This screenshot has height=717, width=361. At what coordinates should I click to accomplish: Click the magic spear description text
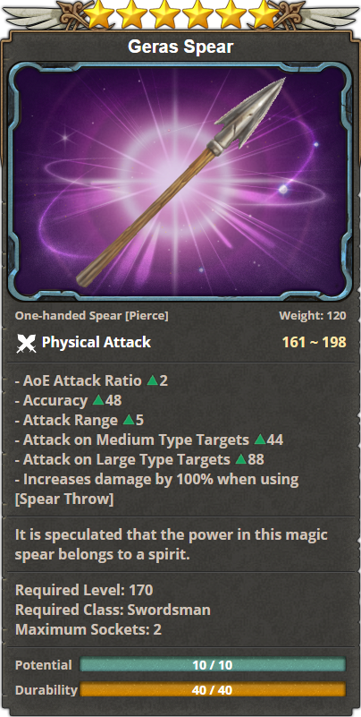point(172,544)
